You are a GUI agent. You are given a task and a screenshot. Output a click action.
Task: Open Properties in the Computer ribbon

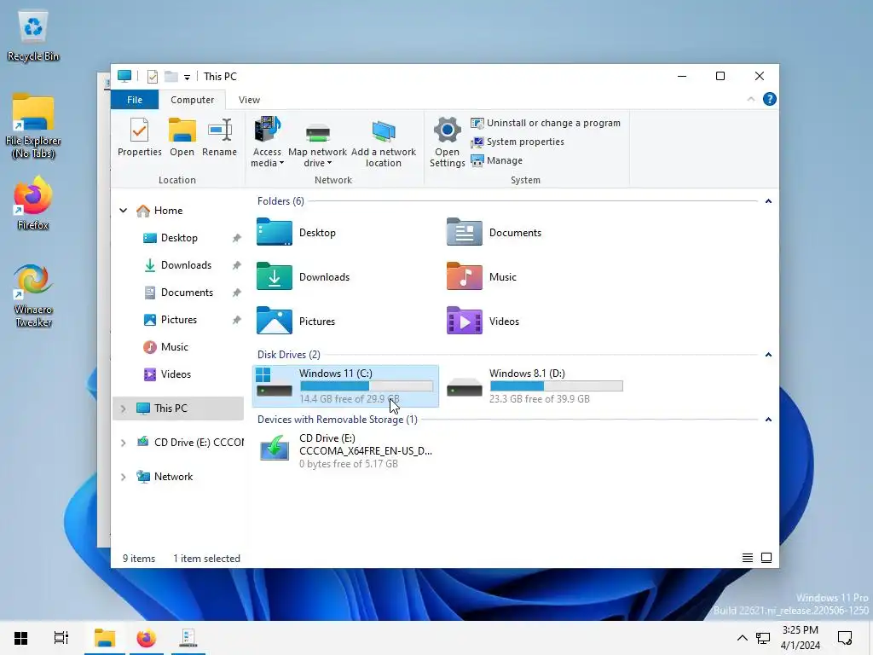pyautogui.click(x=139, y=137)
